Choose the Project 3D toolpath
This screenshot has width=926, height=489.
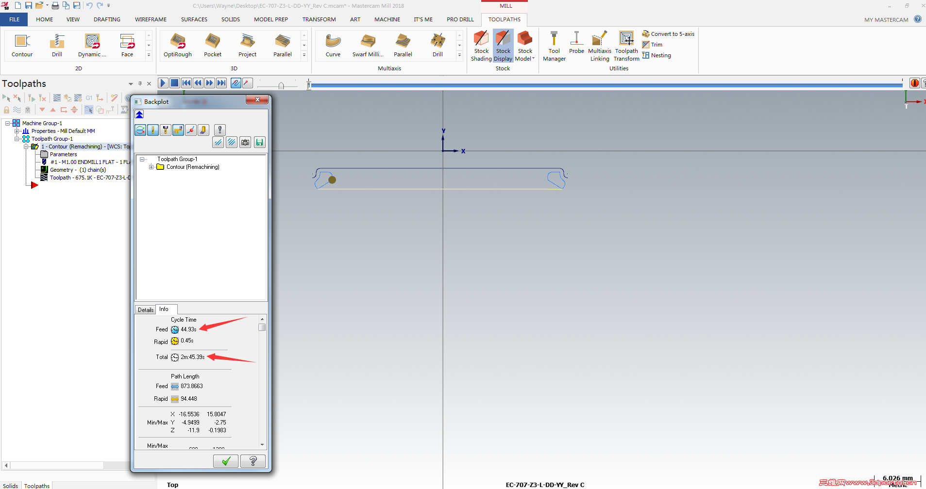click(247, 46)
